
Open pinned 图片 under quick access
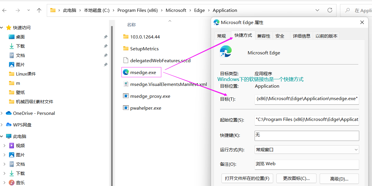[x=20, y=65]
